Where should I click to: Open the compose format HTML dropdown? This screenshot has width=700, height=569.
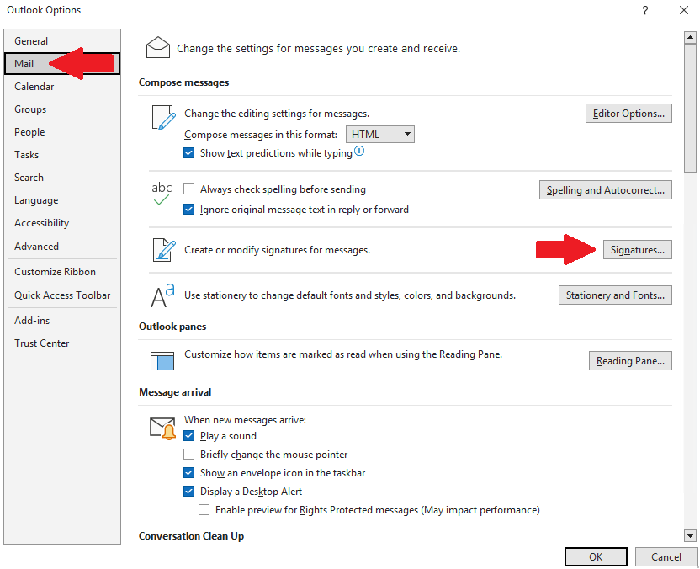[380, 135]
